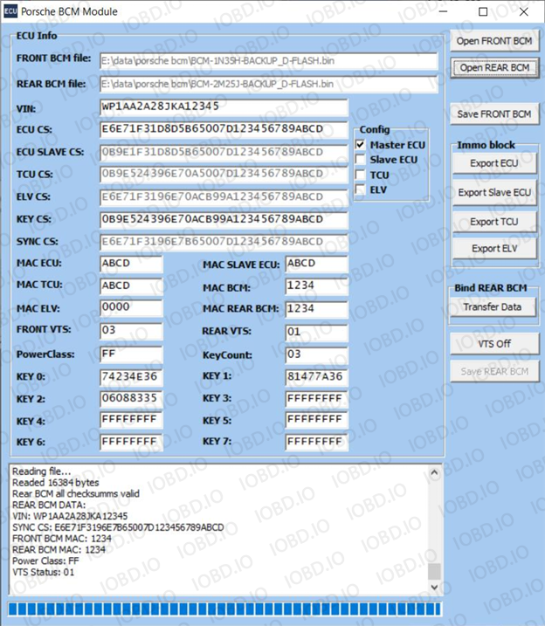This screenshot has height=626, width=545.
Task: Click into the VIN input field
Action: (224, 107)
